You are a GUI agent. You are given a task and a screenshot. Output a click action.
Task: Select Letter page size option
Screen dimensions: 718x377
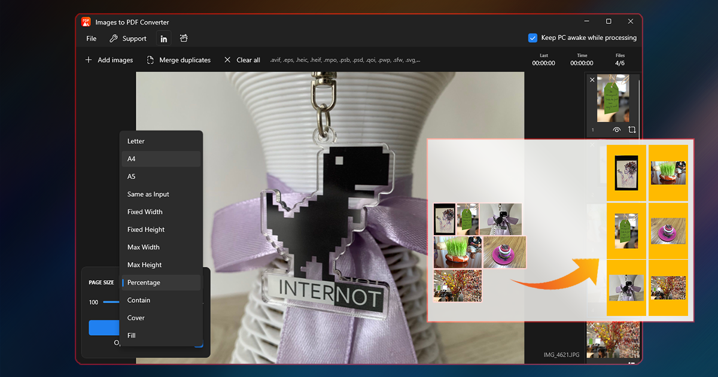(161, 141)
